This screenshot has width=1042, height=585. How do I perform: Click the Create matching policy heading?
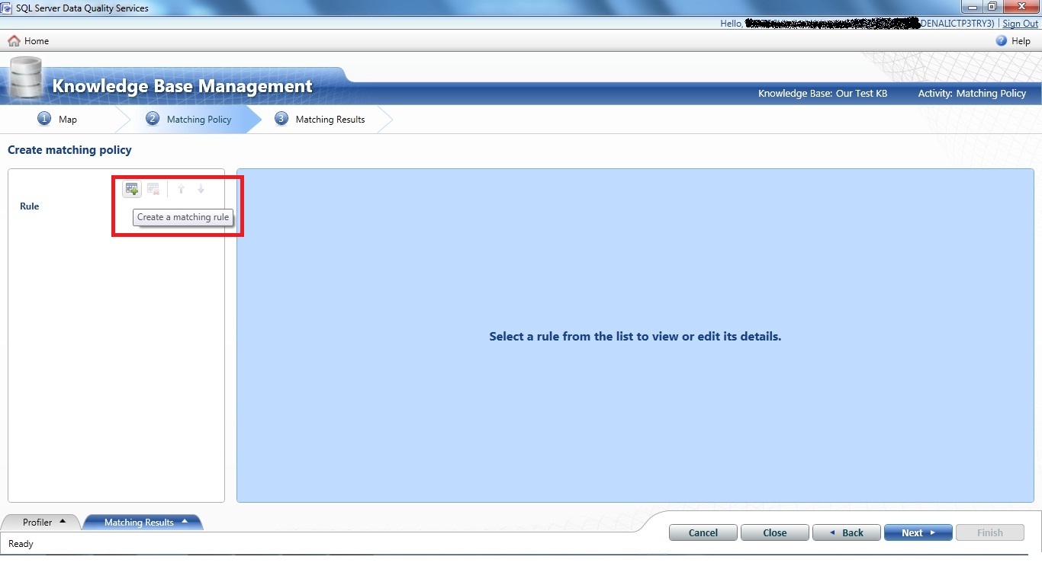[69, 150]
